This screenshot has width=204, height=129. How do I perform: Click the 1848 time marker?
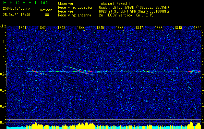(x=159, y=28)
